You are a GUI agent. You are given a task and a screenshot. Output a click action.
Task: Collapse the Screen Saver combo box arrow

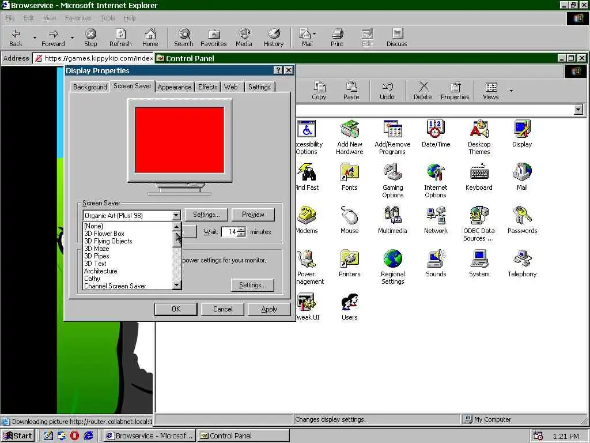tap(176, 216)
